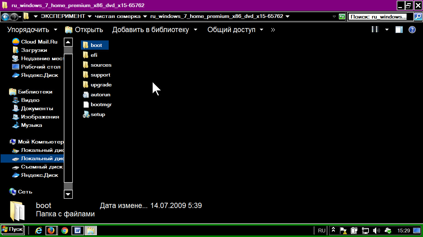The image size is (423, 237).
Task: Change view with the view mode icon
Action: coord(375,30)
